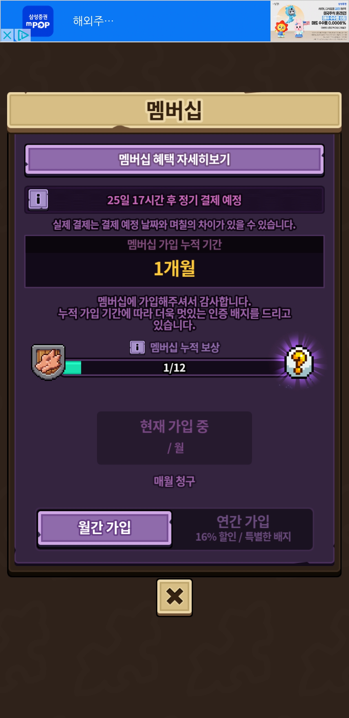Image resolution: width=349 pixels, height=718 pixels.
Task: Tap the Samsung mPOP ad logo
Action: pos(38,21)
